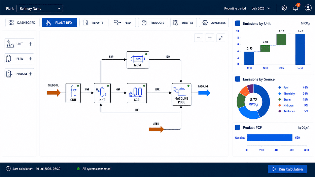Click the 8.72 MtCO2e donut center

(x=253, y=102)
